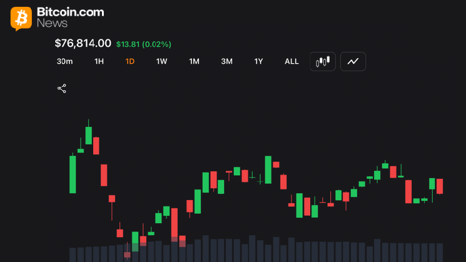Click the $76,814.00 price value
This screenshot has width=466, height=262.
click(x=83, y=43)
